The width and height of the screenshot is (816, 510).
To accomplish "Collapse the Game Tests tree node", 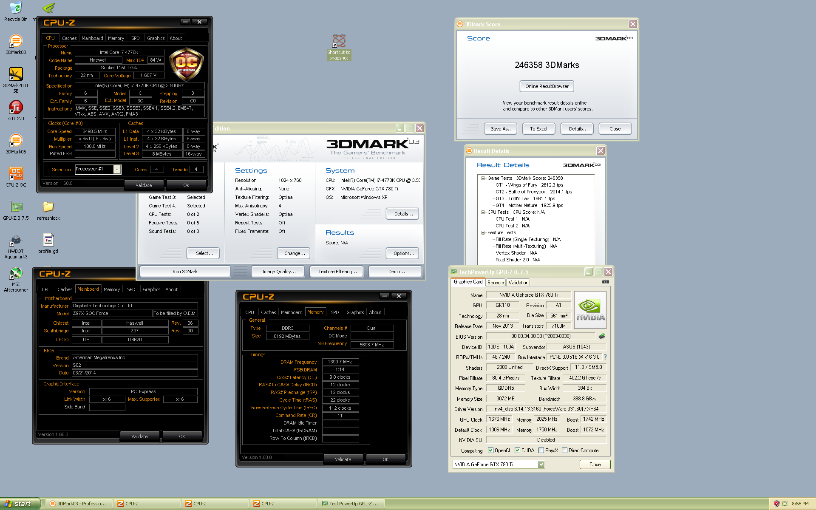I will [483, 178].
